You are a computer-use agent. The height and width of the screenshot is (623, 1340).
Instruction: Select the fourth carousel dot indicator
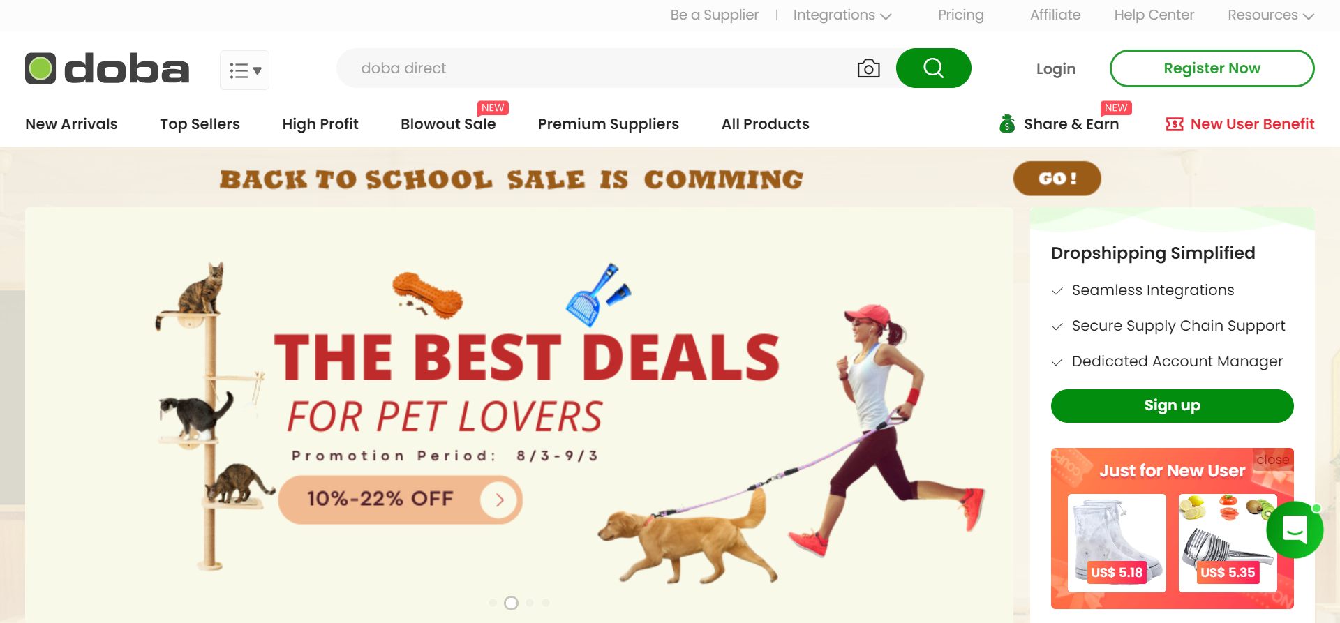coord(546,603)
